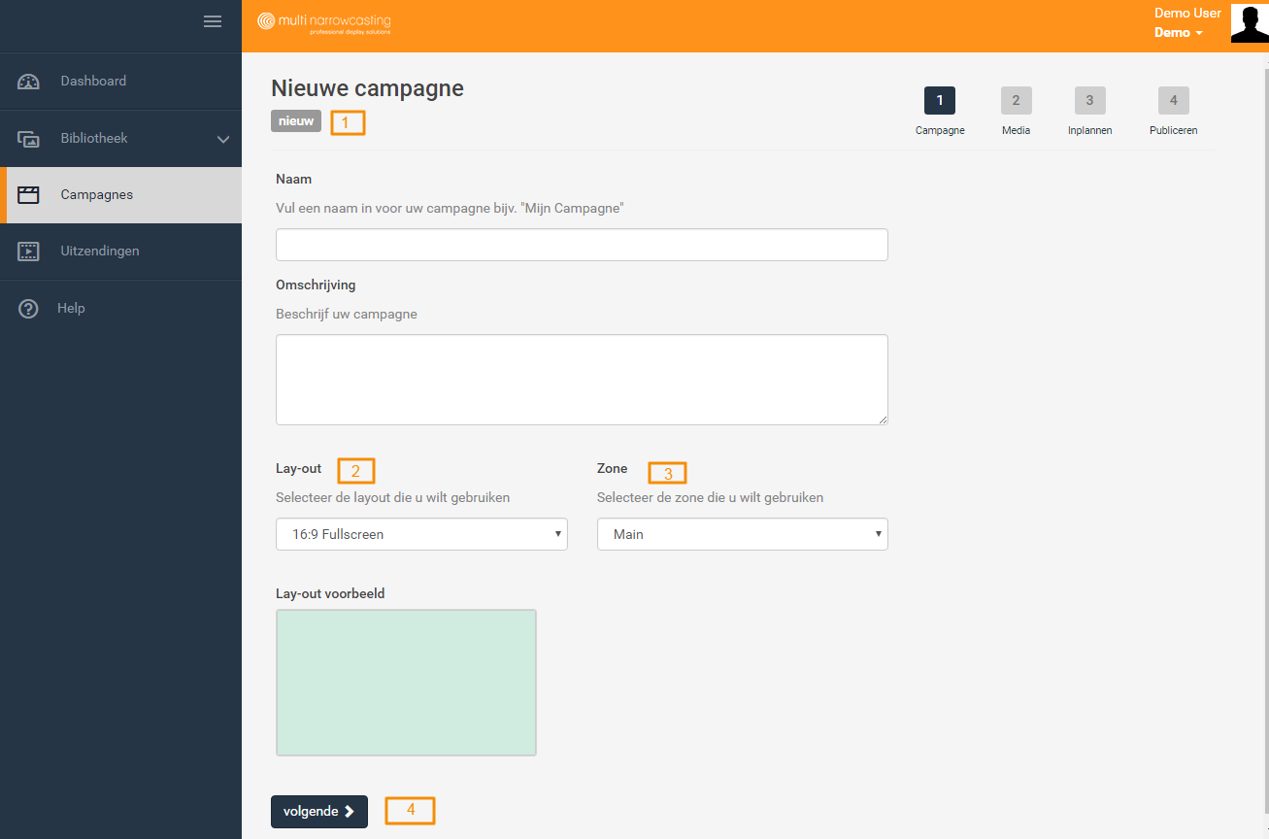Click the Uitzendingen film icon

(x=28, y=252)
